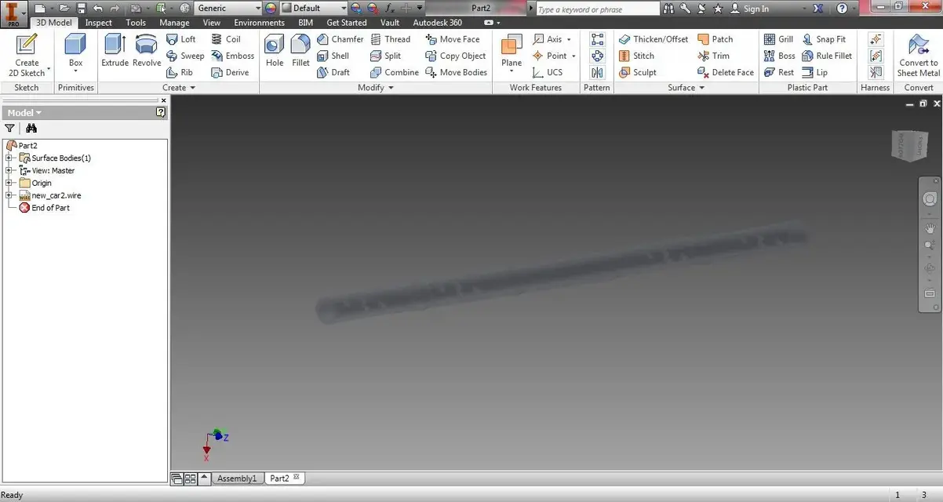Start Create 2D Sketch
Screen dimensions: 943x502
click(x=27, y=55)
